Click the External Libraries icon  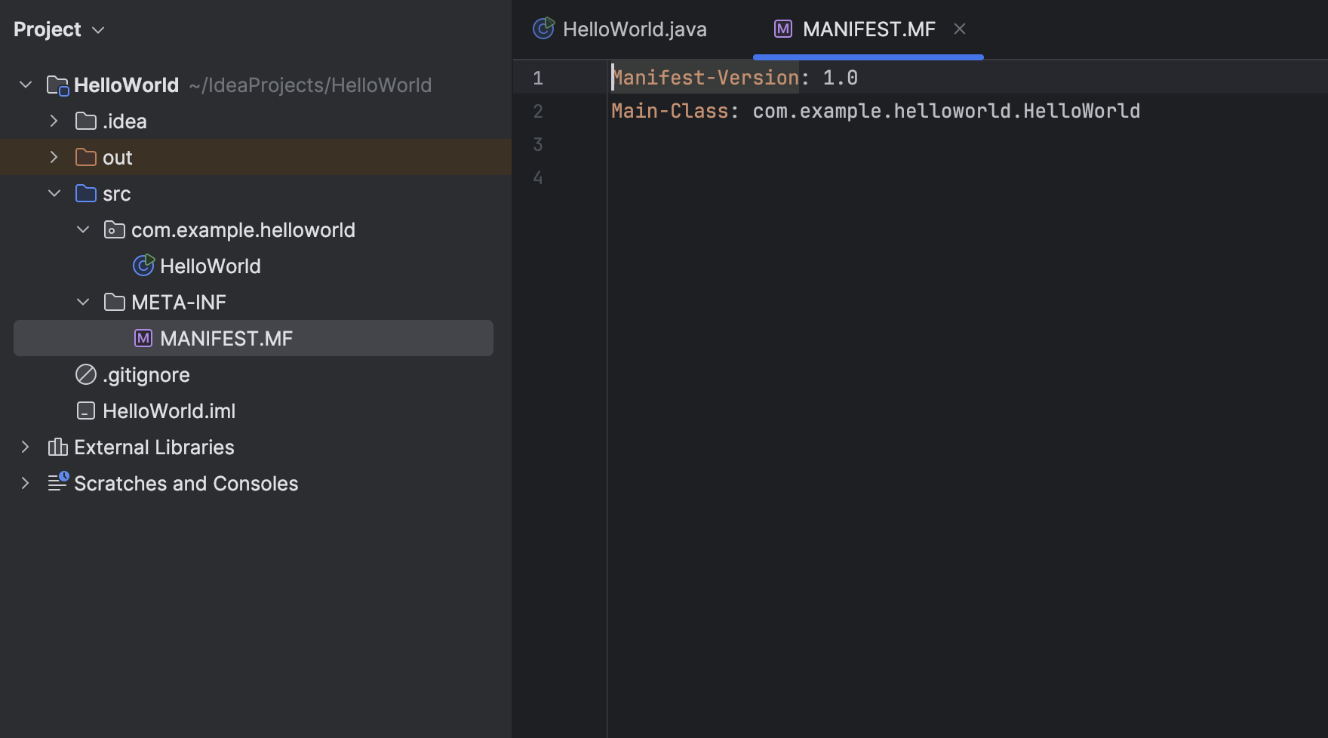pyautogui.click(x=57, y=447)
